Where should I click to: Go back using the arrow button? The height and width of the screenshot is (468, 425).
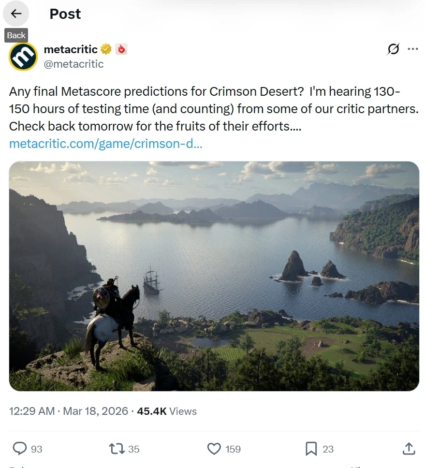16,14
